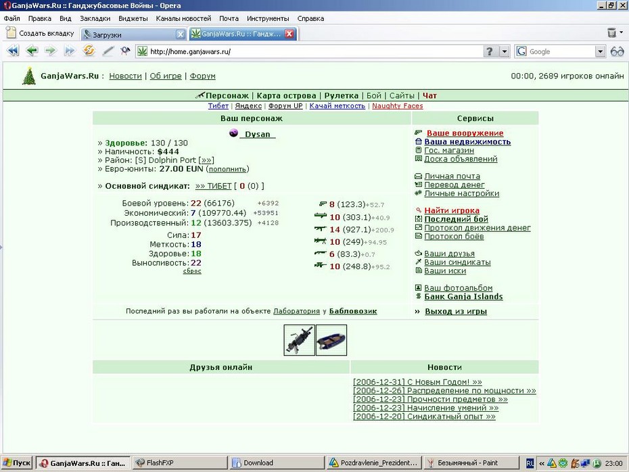Open Ваши синдикаты link
The image size is (629, 472).
458,262
